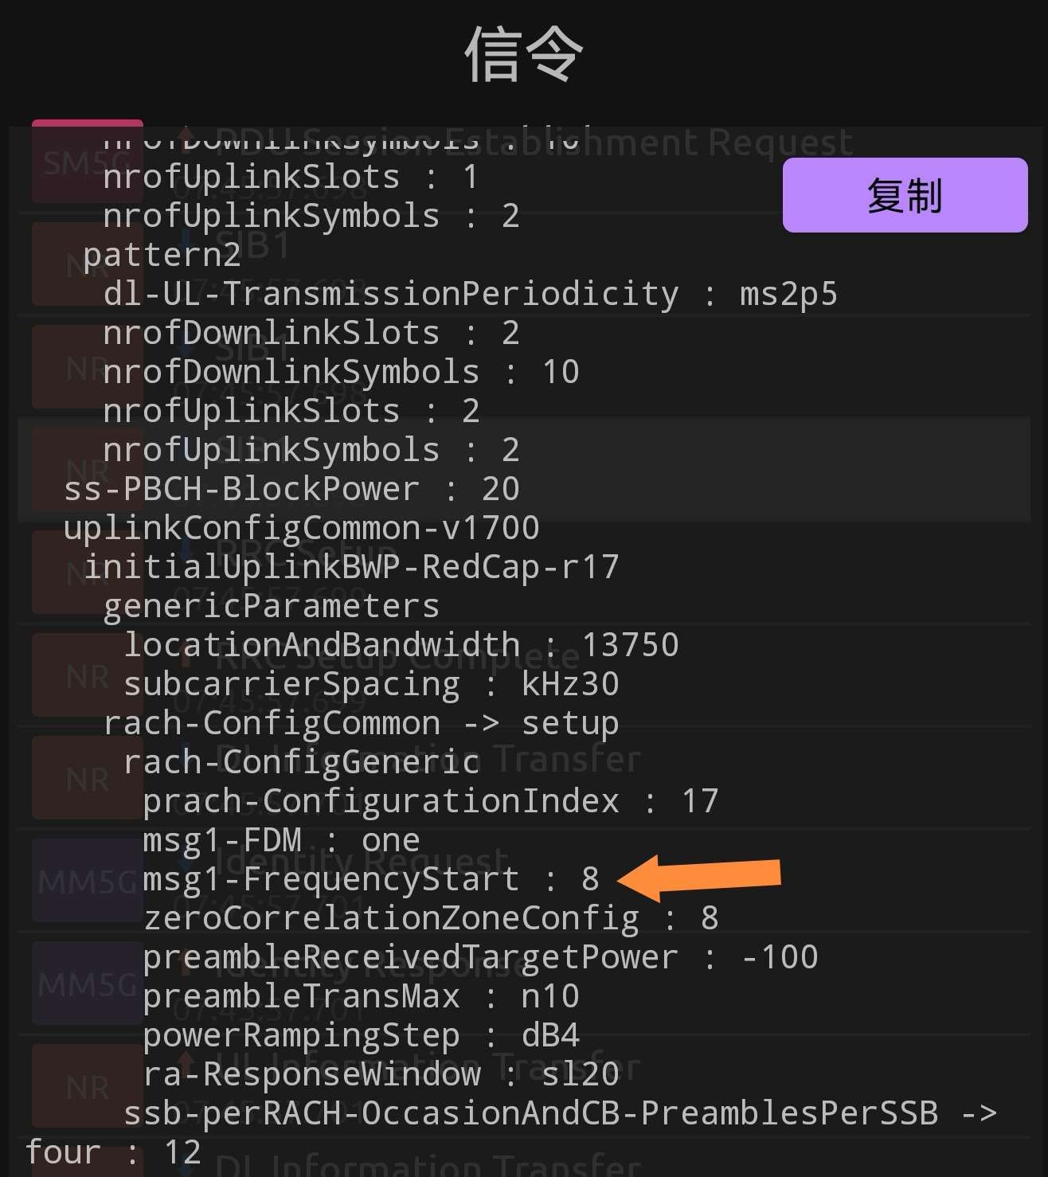
Task: Select the dl-UL-TransmissionPeriodicity : ms2p5 line
Action: (470, 294)
